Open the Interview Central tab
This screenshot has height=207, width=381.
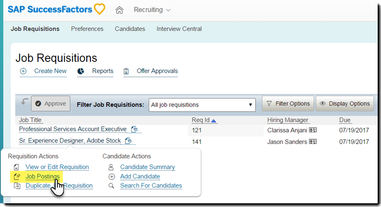point(179,29)
